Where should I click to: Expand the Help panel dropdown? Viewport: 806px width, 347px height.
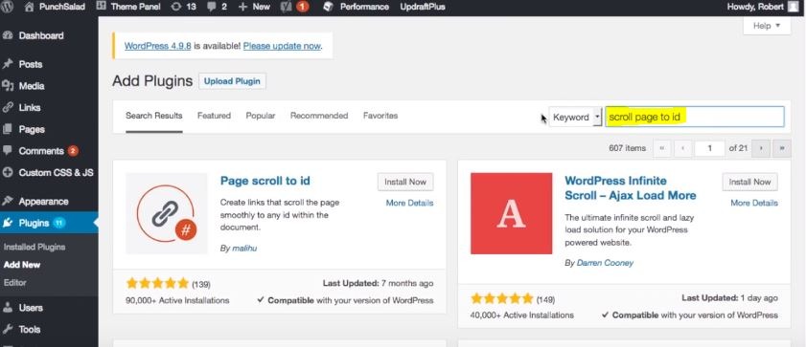[767, 26]
